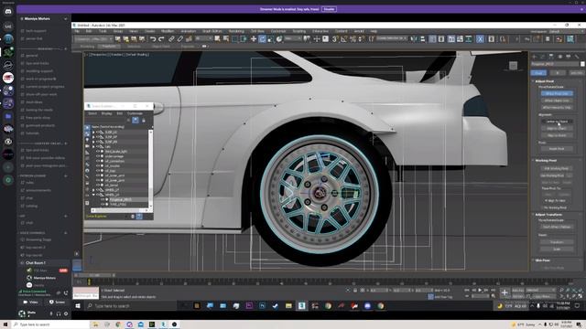Activate the highlighted Select and Rotate tool
The image size is (586, 329).
[x=262, y=38]
